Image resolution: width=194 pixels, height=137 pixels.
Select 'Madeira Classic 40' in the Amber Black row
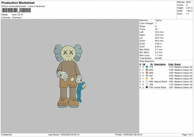[x=183, y=87]
